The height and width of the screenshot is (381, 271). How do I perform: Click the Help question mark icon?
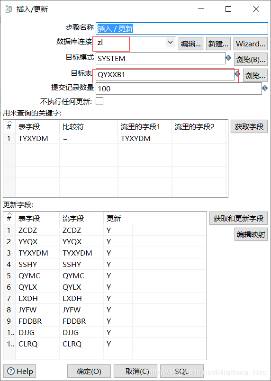click(11, 371)
